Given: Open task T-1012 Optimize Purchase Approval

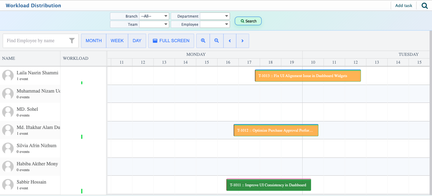Looking at the screenshot, I should pos(276,130).
